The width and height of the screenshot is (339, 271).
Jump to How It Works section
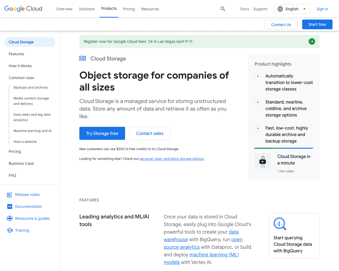pyautogui.click(x=20, y=66)
